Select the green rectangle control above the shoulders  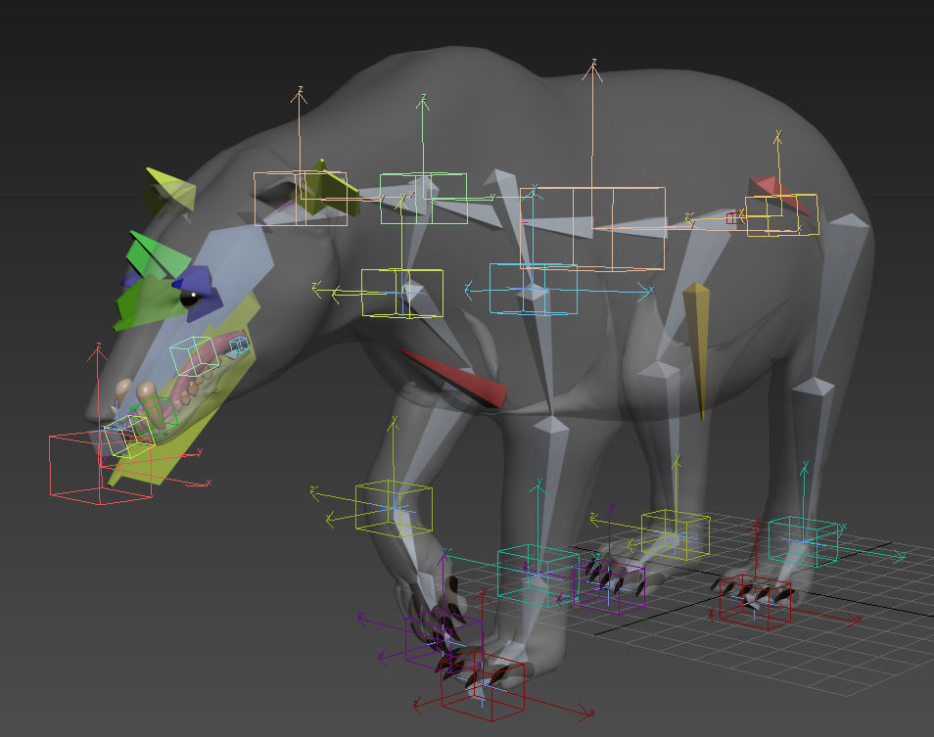[x=424, y=199]
